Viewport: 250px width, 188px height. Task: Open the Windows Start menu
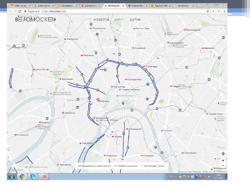coord(11,177)
